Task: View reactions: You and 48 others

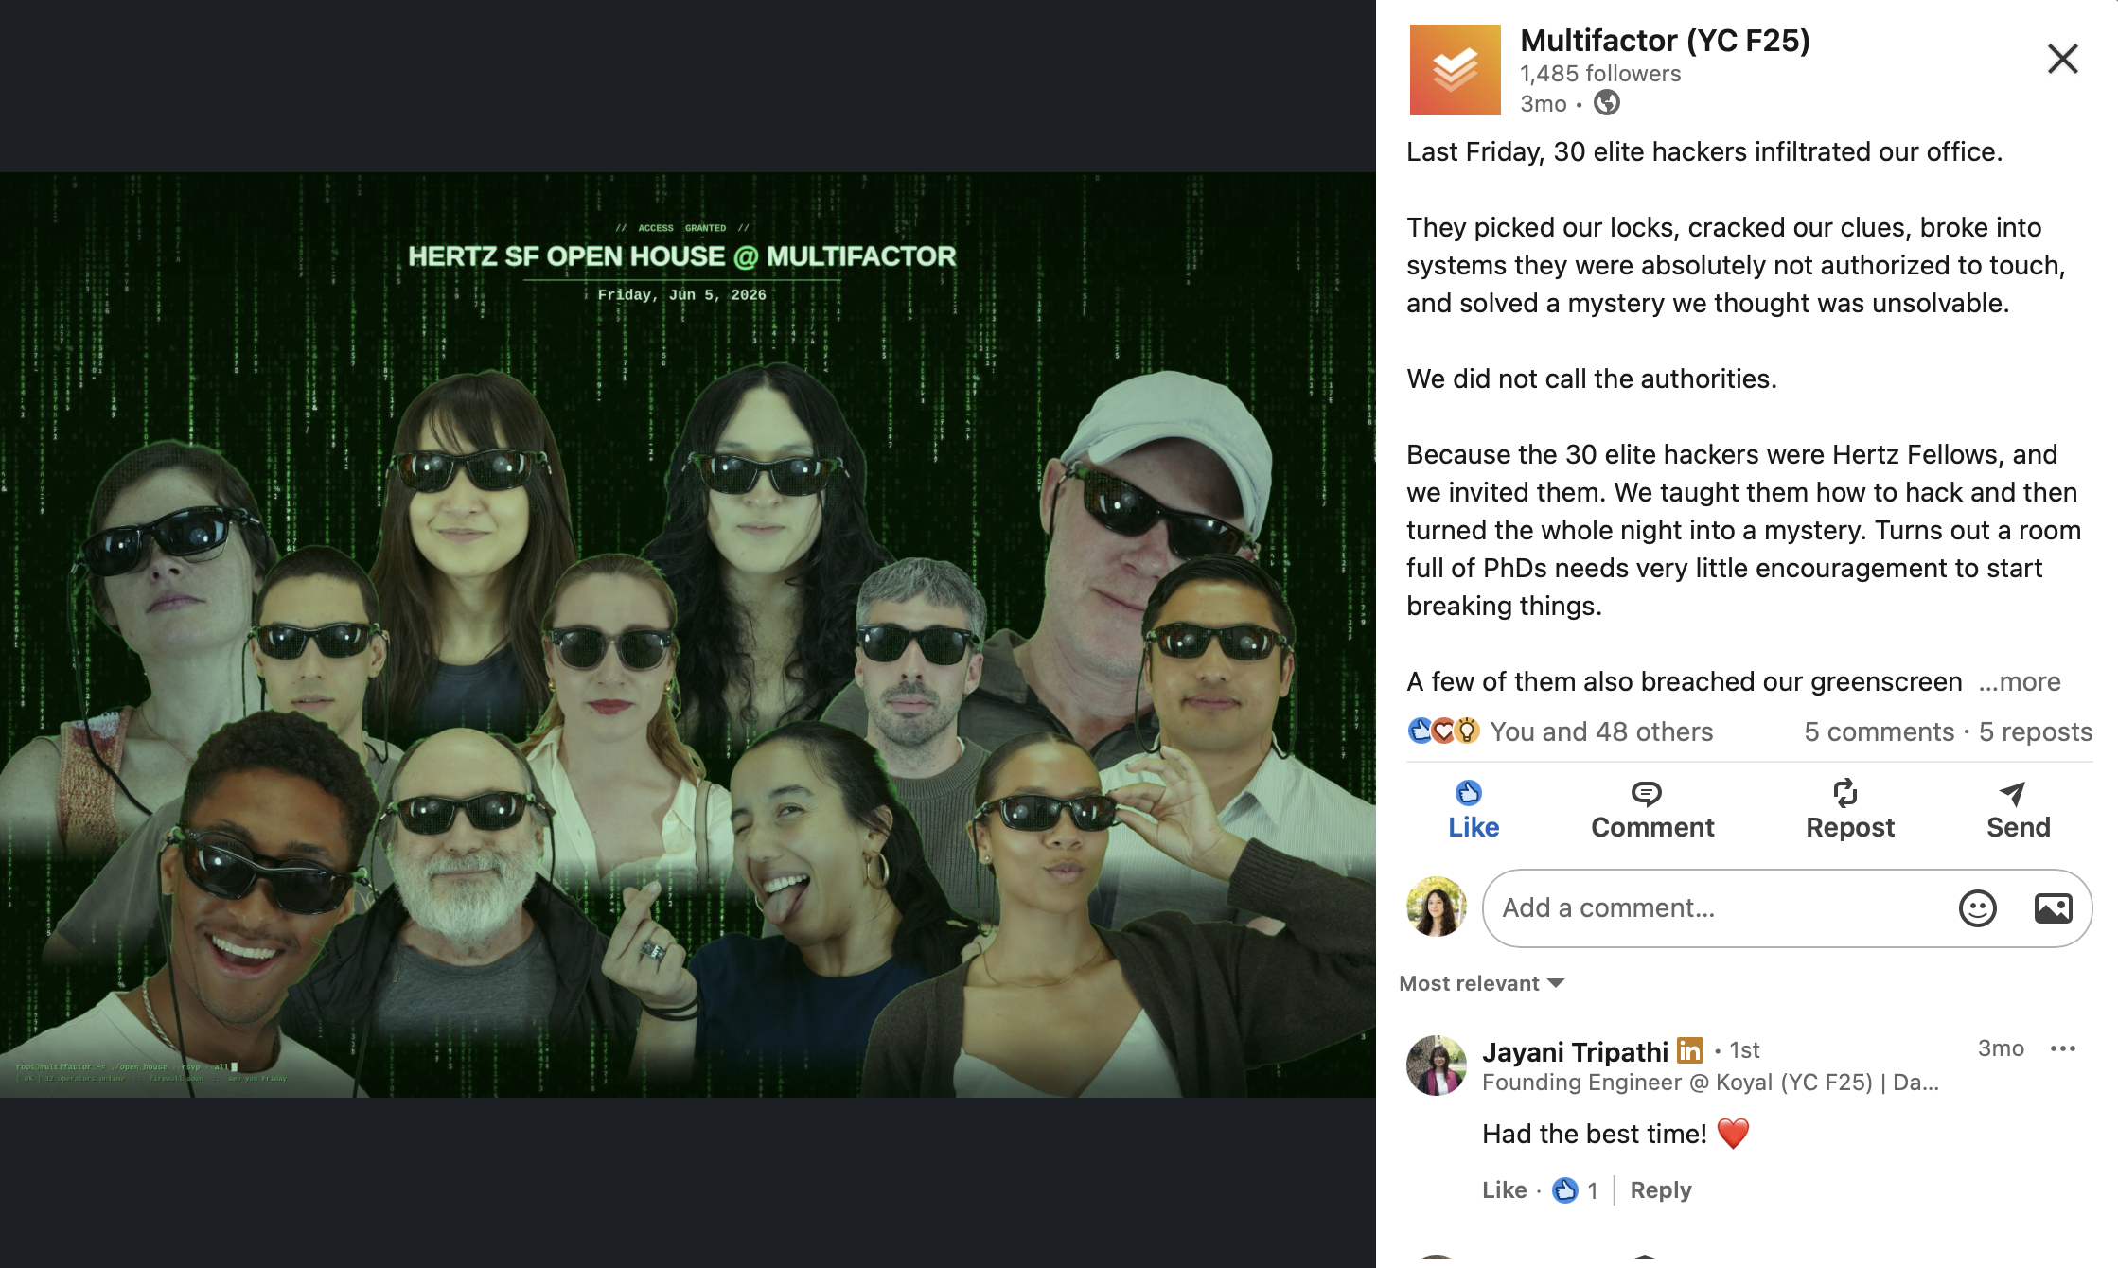Action: (x=1601, y=731)
